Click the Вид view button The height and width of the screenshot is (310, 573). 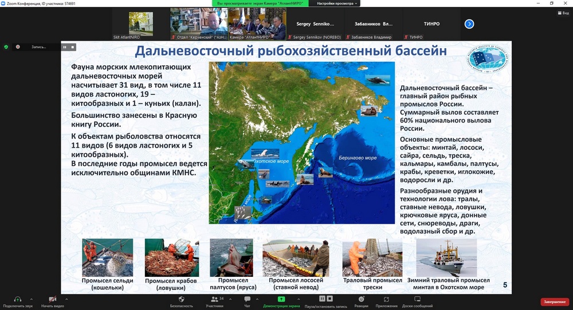563,13
